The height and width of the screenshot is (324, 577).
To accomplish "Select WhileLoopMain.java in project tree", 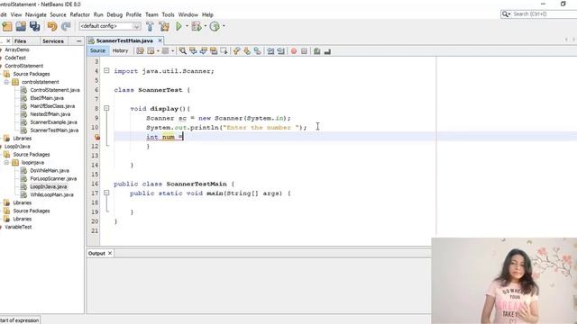I will (52, 194).
